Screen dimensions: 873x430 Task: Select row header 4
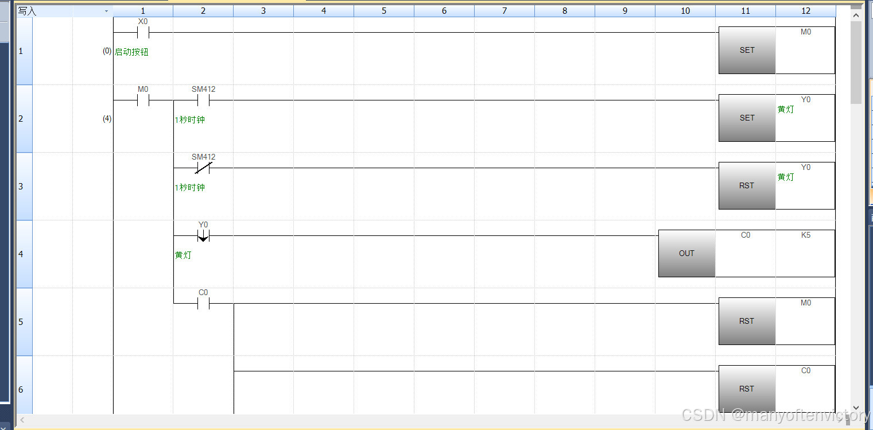(24, 254)
